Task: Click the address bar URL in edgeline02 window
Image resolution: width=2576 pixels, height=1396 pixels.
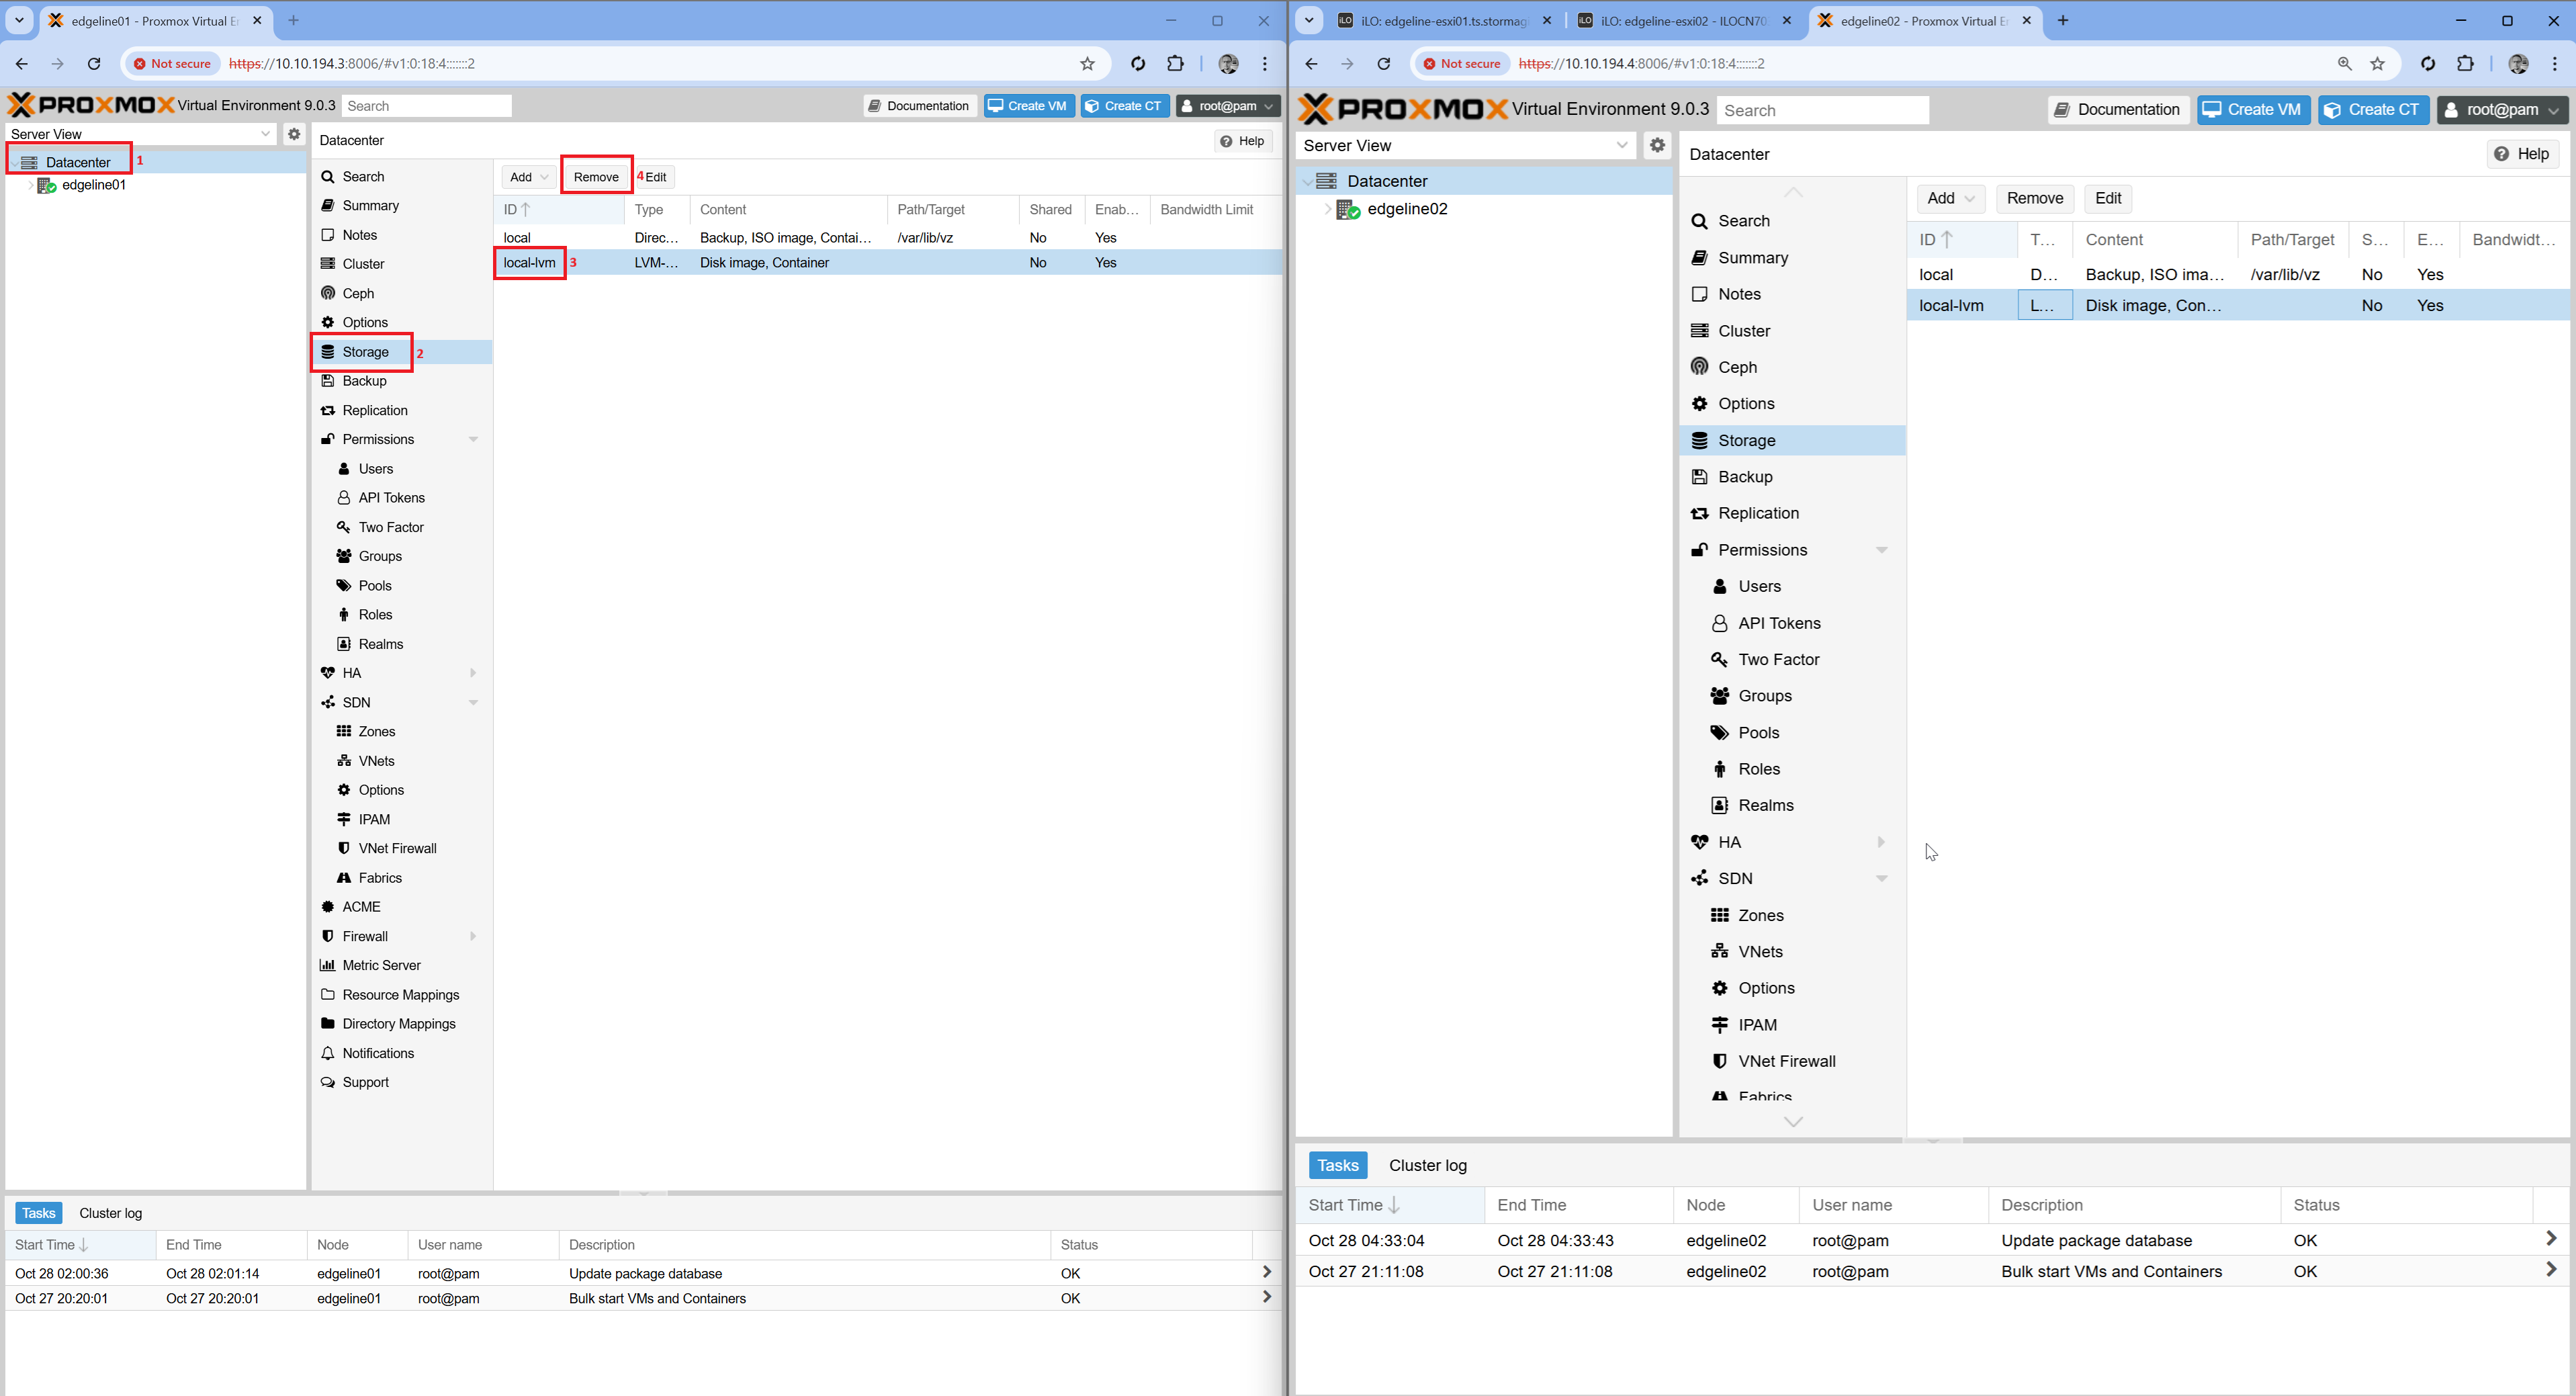Action: (1641, 63)
